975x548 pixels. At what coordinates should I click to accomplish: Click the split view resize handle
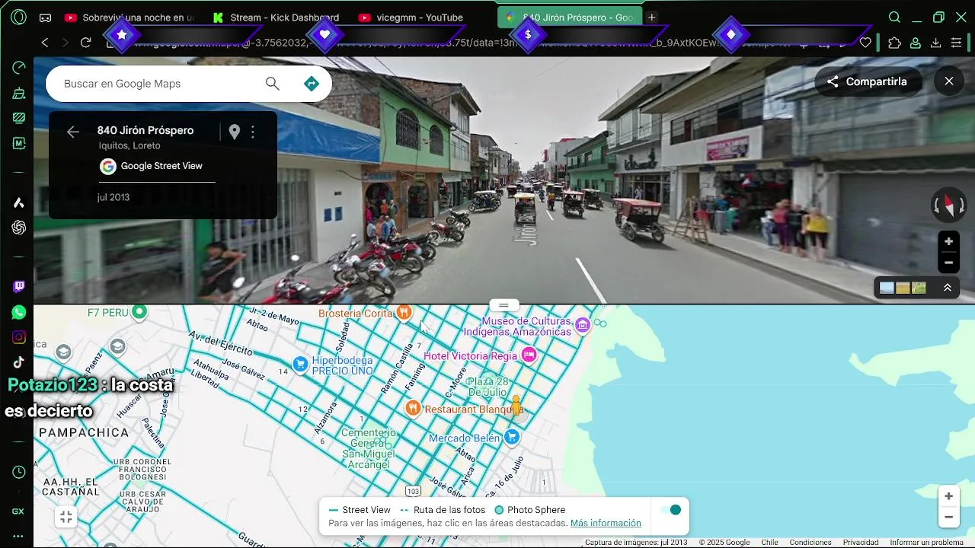[x=503, y=305]
